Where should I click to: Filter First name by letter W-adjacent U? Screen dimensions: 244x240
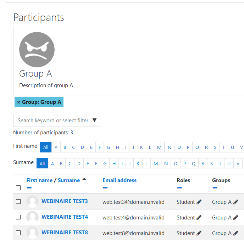pyautogui.click(x=232, y=147)
